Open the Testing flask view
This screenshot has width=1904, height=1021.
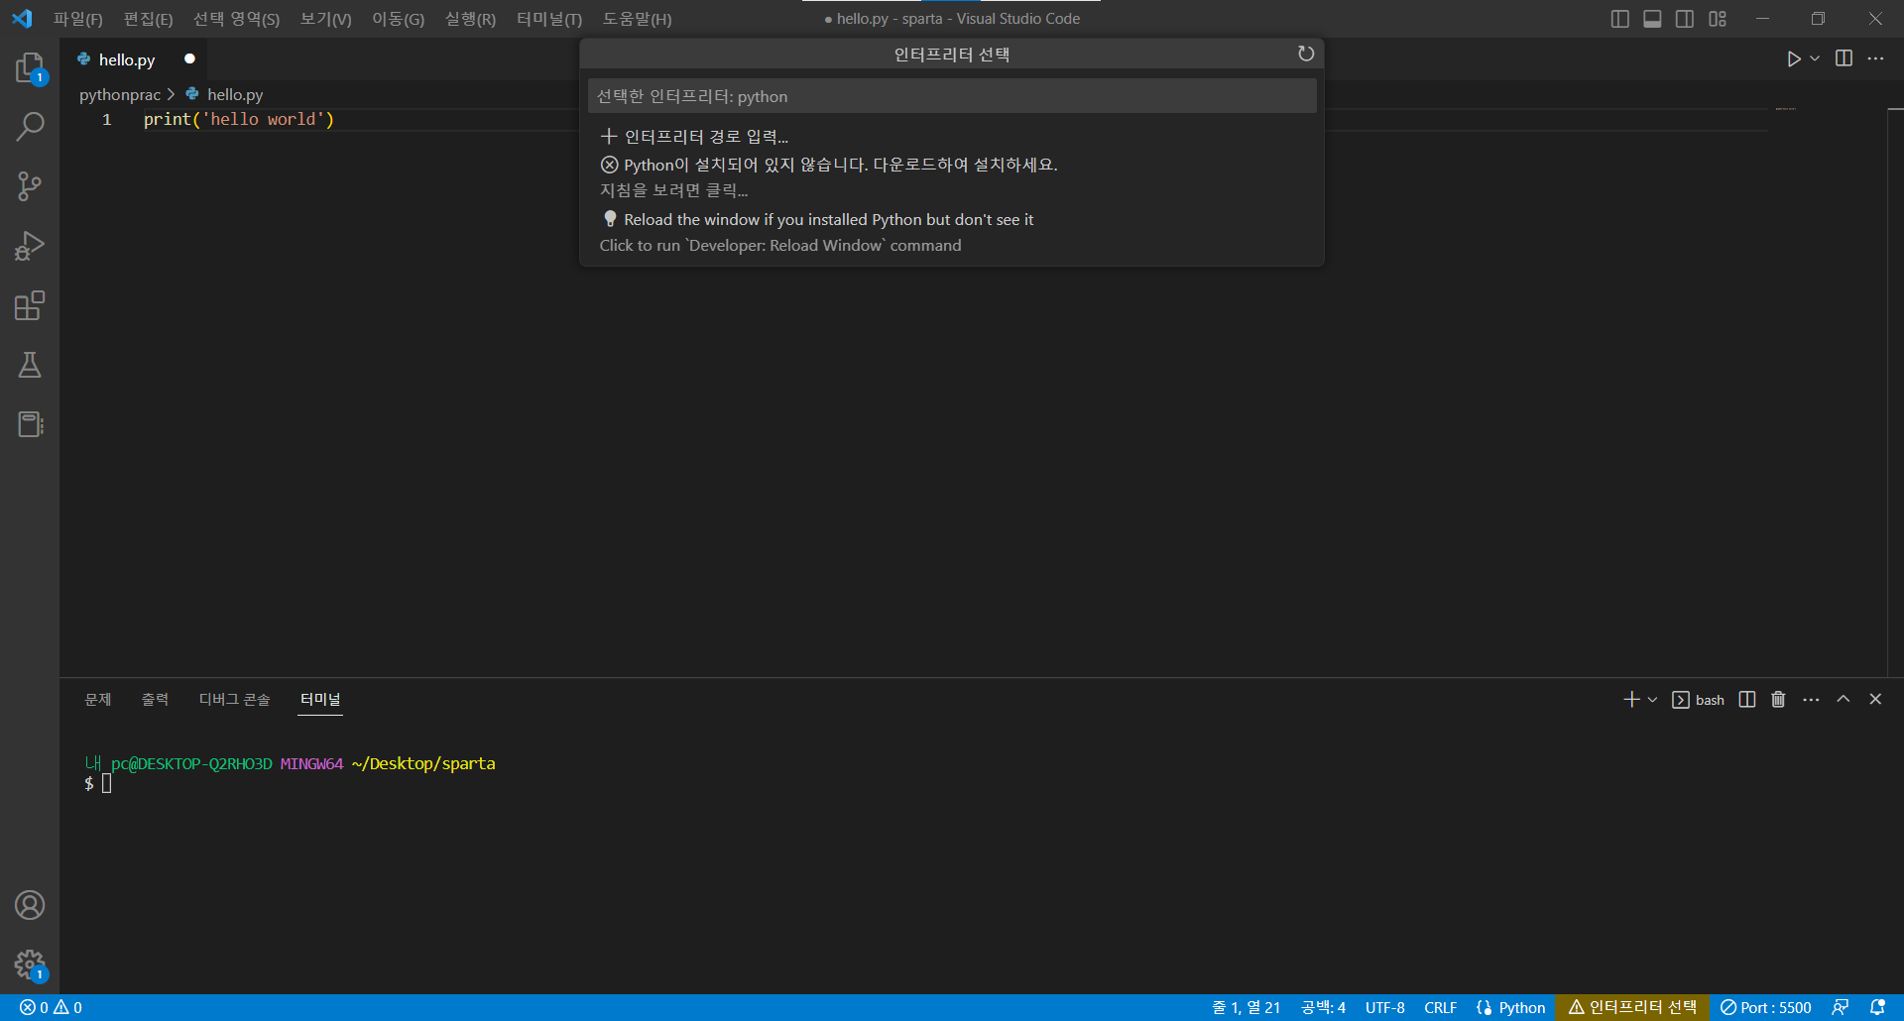(x=30, y=365)
